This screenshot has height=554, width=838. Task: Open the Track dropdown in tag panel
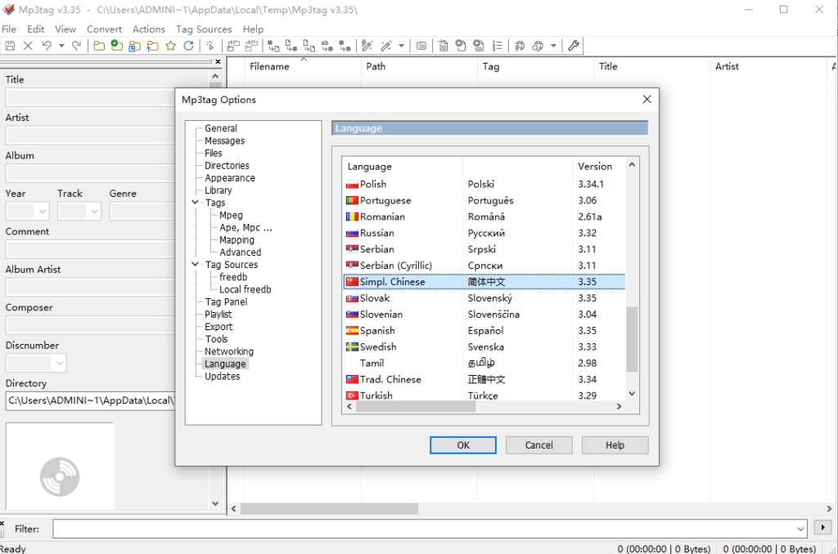click(x=94, y=212)
